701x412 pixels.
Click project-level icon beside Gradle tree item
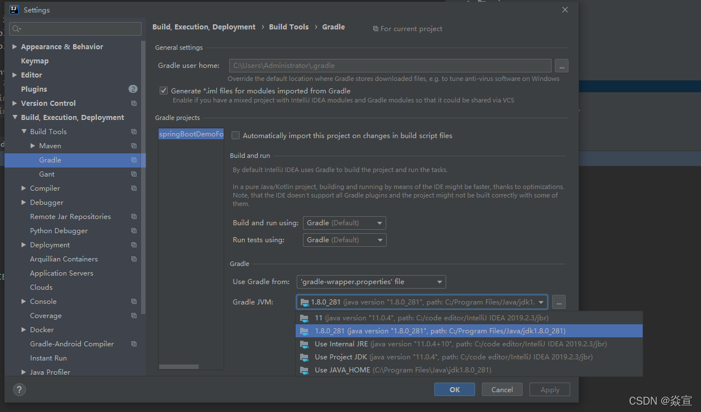pos(134,160)
